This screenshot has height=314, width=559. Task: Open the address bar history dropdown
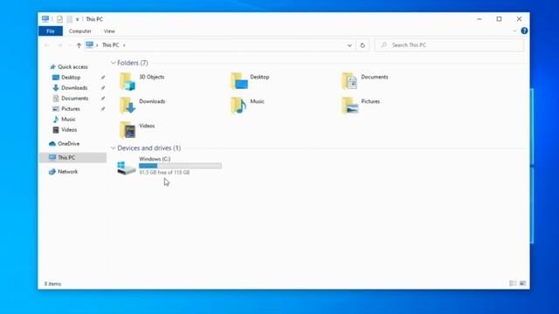tap(349, 45)
